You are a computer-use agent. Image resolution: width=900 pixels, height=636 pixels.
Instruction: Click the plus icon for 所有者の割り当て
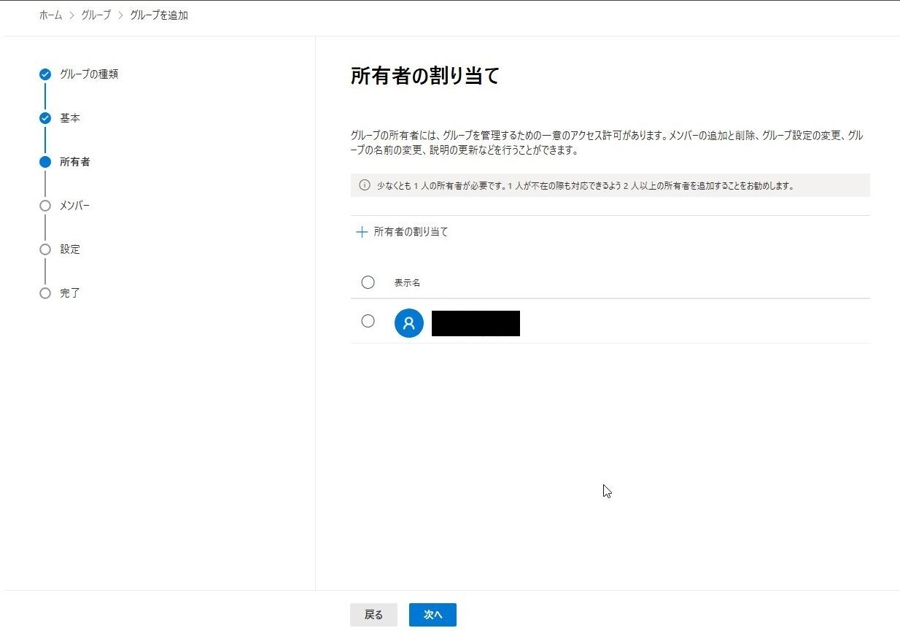361,232
